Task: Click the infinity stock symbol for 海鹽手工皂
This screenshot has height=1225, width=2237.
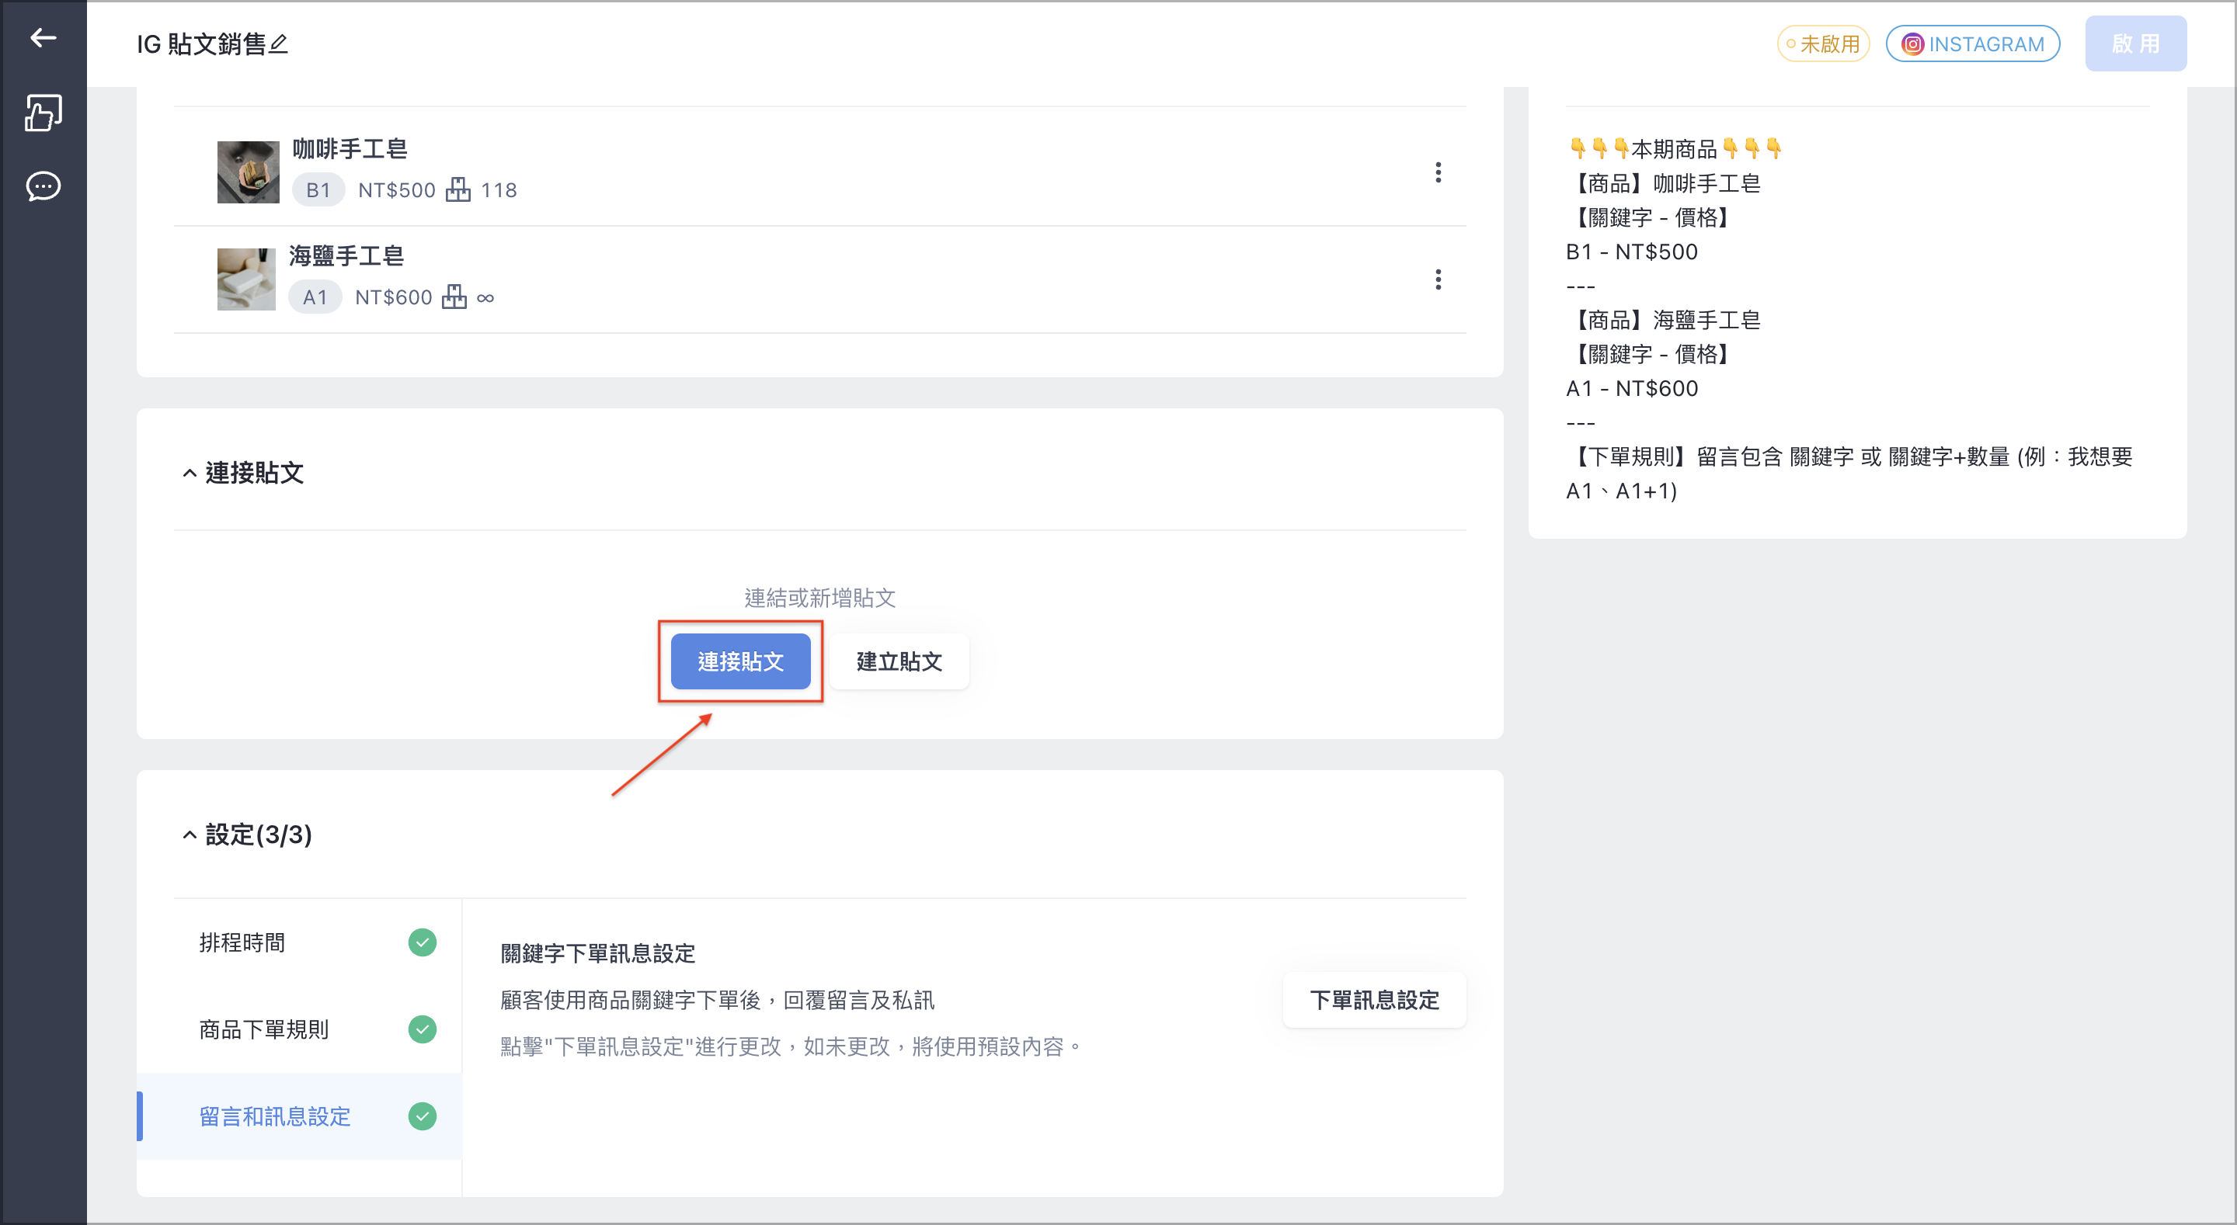Action: click(x=485, y=298)
